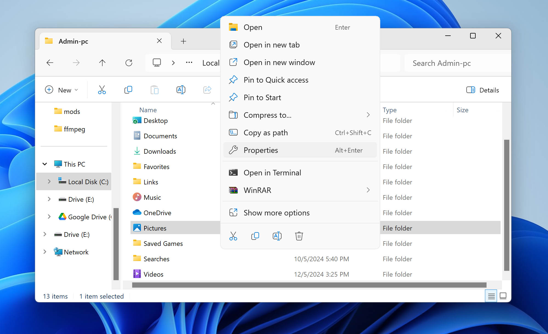Switch to details list view in the status bar
The height and width of the screenshot is (334, 548).
[x=491, y=296]
